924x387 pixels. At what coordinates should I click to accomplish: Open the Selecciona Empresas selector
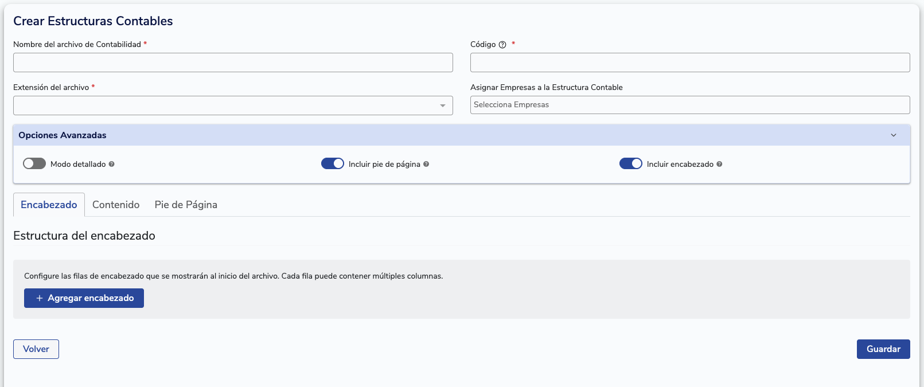click(689, 105)
